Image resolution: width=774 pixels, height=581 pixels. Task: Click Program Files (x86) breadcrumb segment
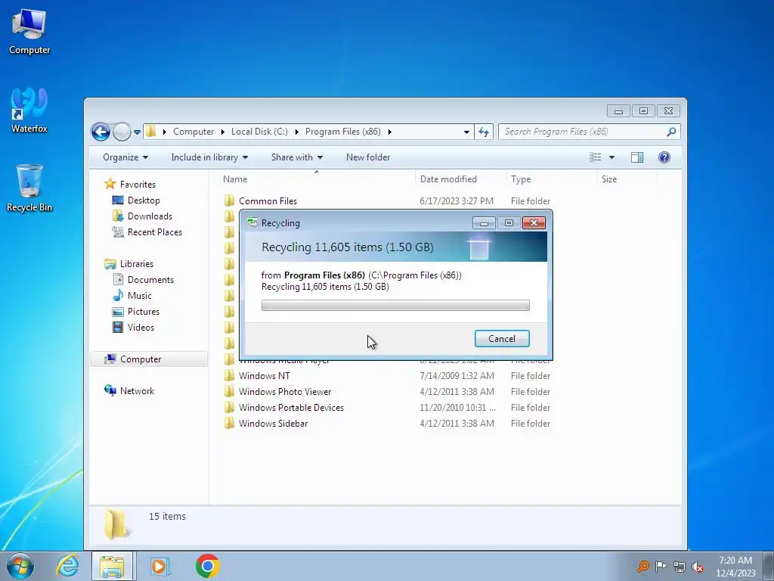click(342, 132)
